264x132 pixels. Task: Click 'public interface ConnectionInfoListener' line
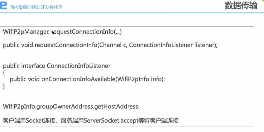pyautogui.click(x=57, y=66)
